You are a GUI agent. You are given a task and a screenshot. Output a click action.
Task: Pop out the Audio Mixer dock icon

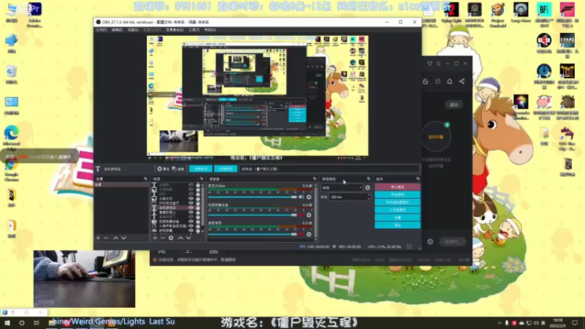click(314, 179)
